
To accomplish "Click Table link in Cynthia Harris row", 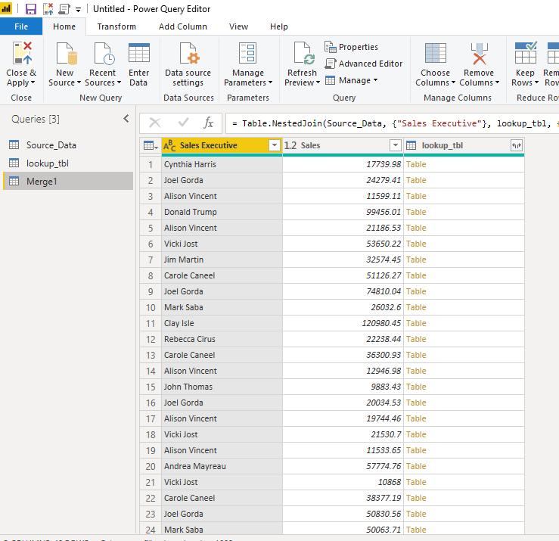I will (416, 164).
